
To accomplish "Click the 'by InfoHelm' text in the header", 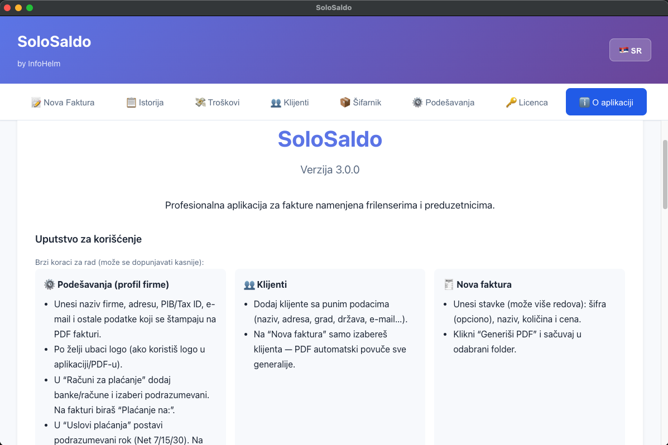I will point(38,64).
